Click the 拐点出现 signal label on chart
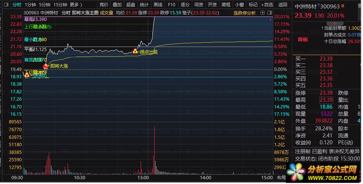 (x=149, y=52)
